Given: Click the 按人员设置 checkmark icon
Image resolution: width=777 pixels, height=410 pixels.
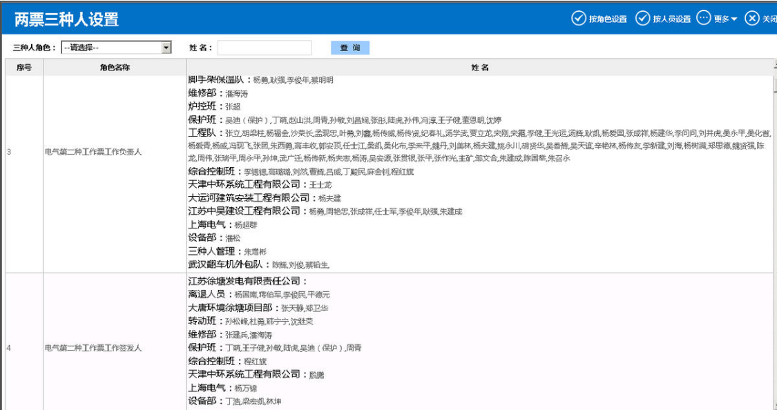Looking at the screenshot, I should click(642, 19).
